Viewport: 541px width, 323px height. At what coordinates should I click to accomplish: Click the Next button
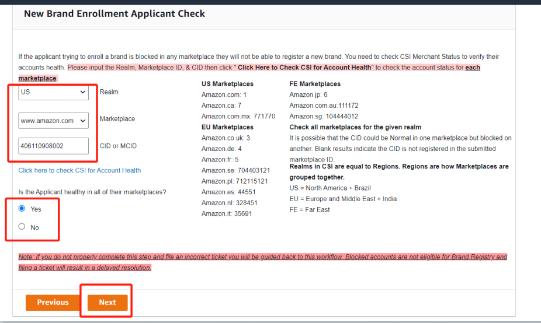tap(107, 303)
